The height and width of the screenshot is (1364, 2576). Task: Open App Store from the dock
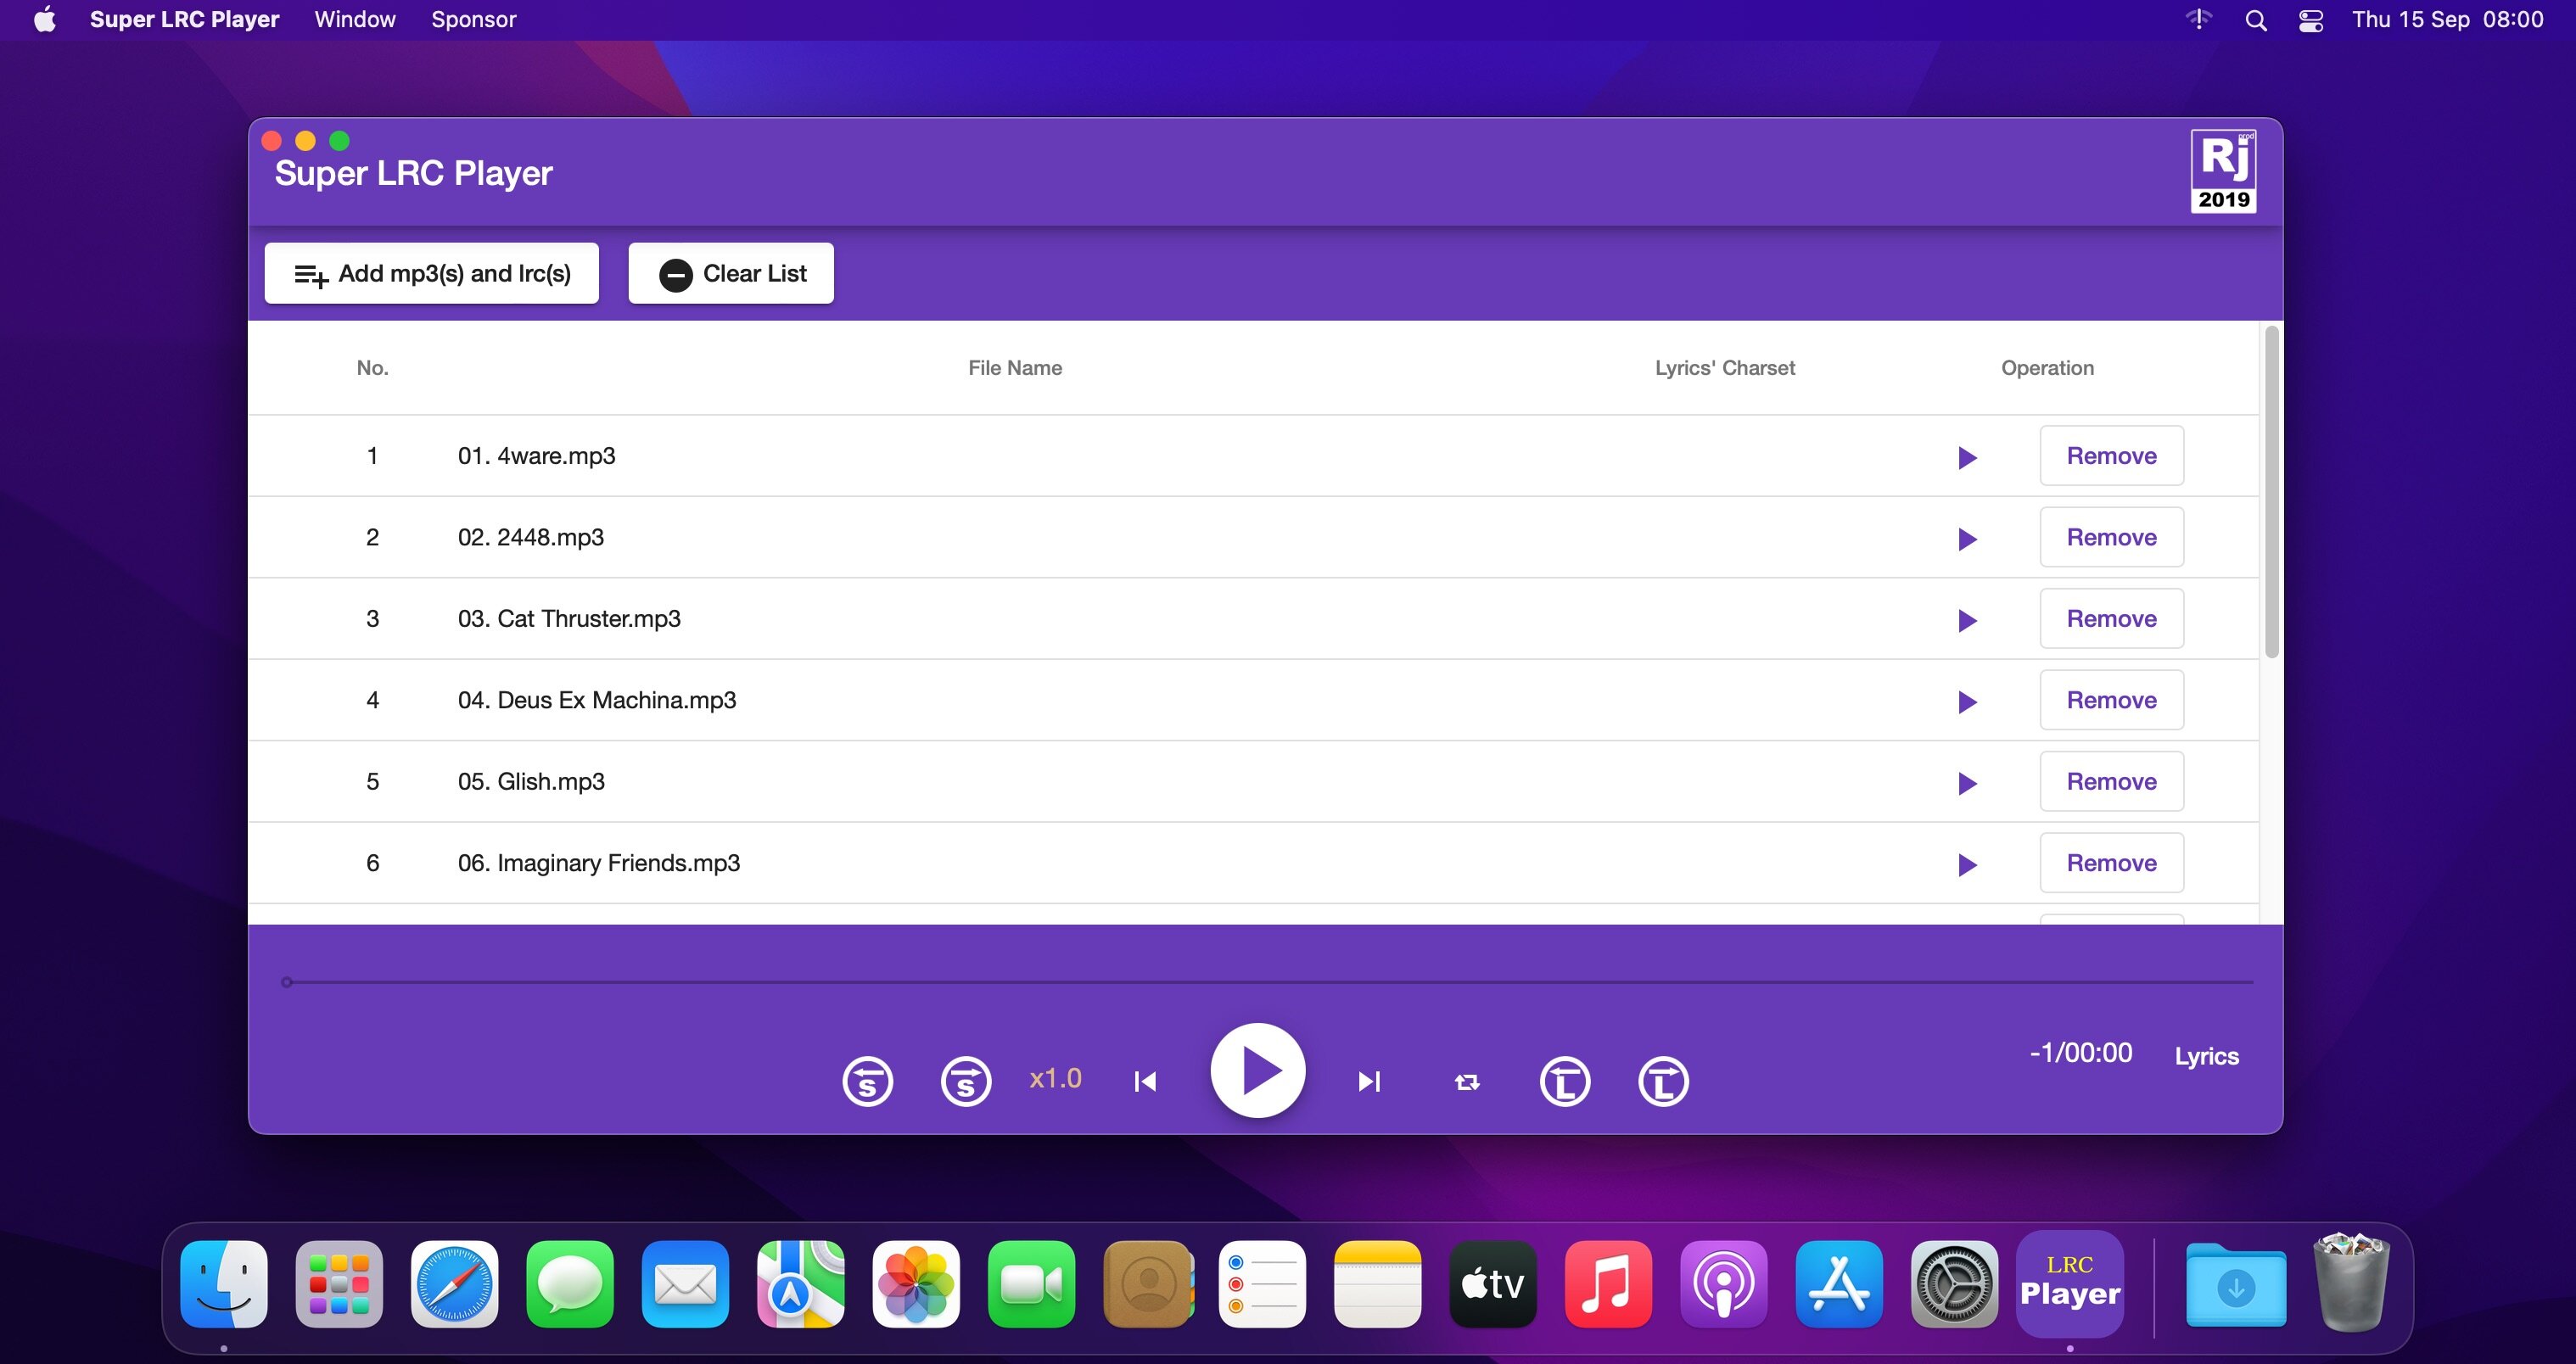click(x=1839, y=1284)
